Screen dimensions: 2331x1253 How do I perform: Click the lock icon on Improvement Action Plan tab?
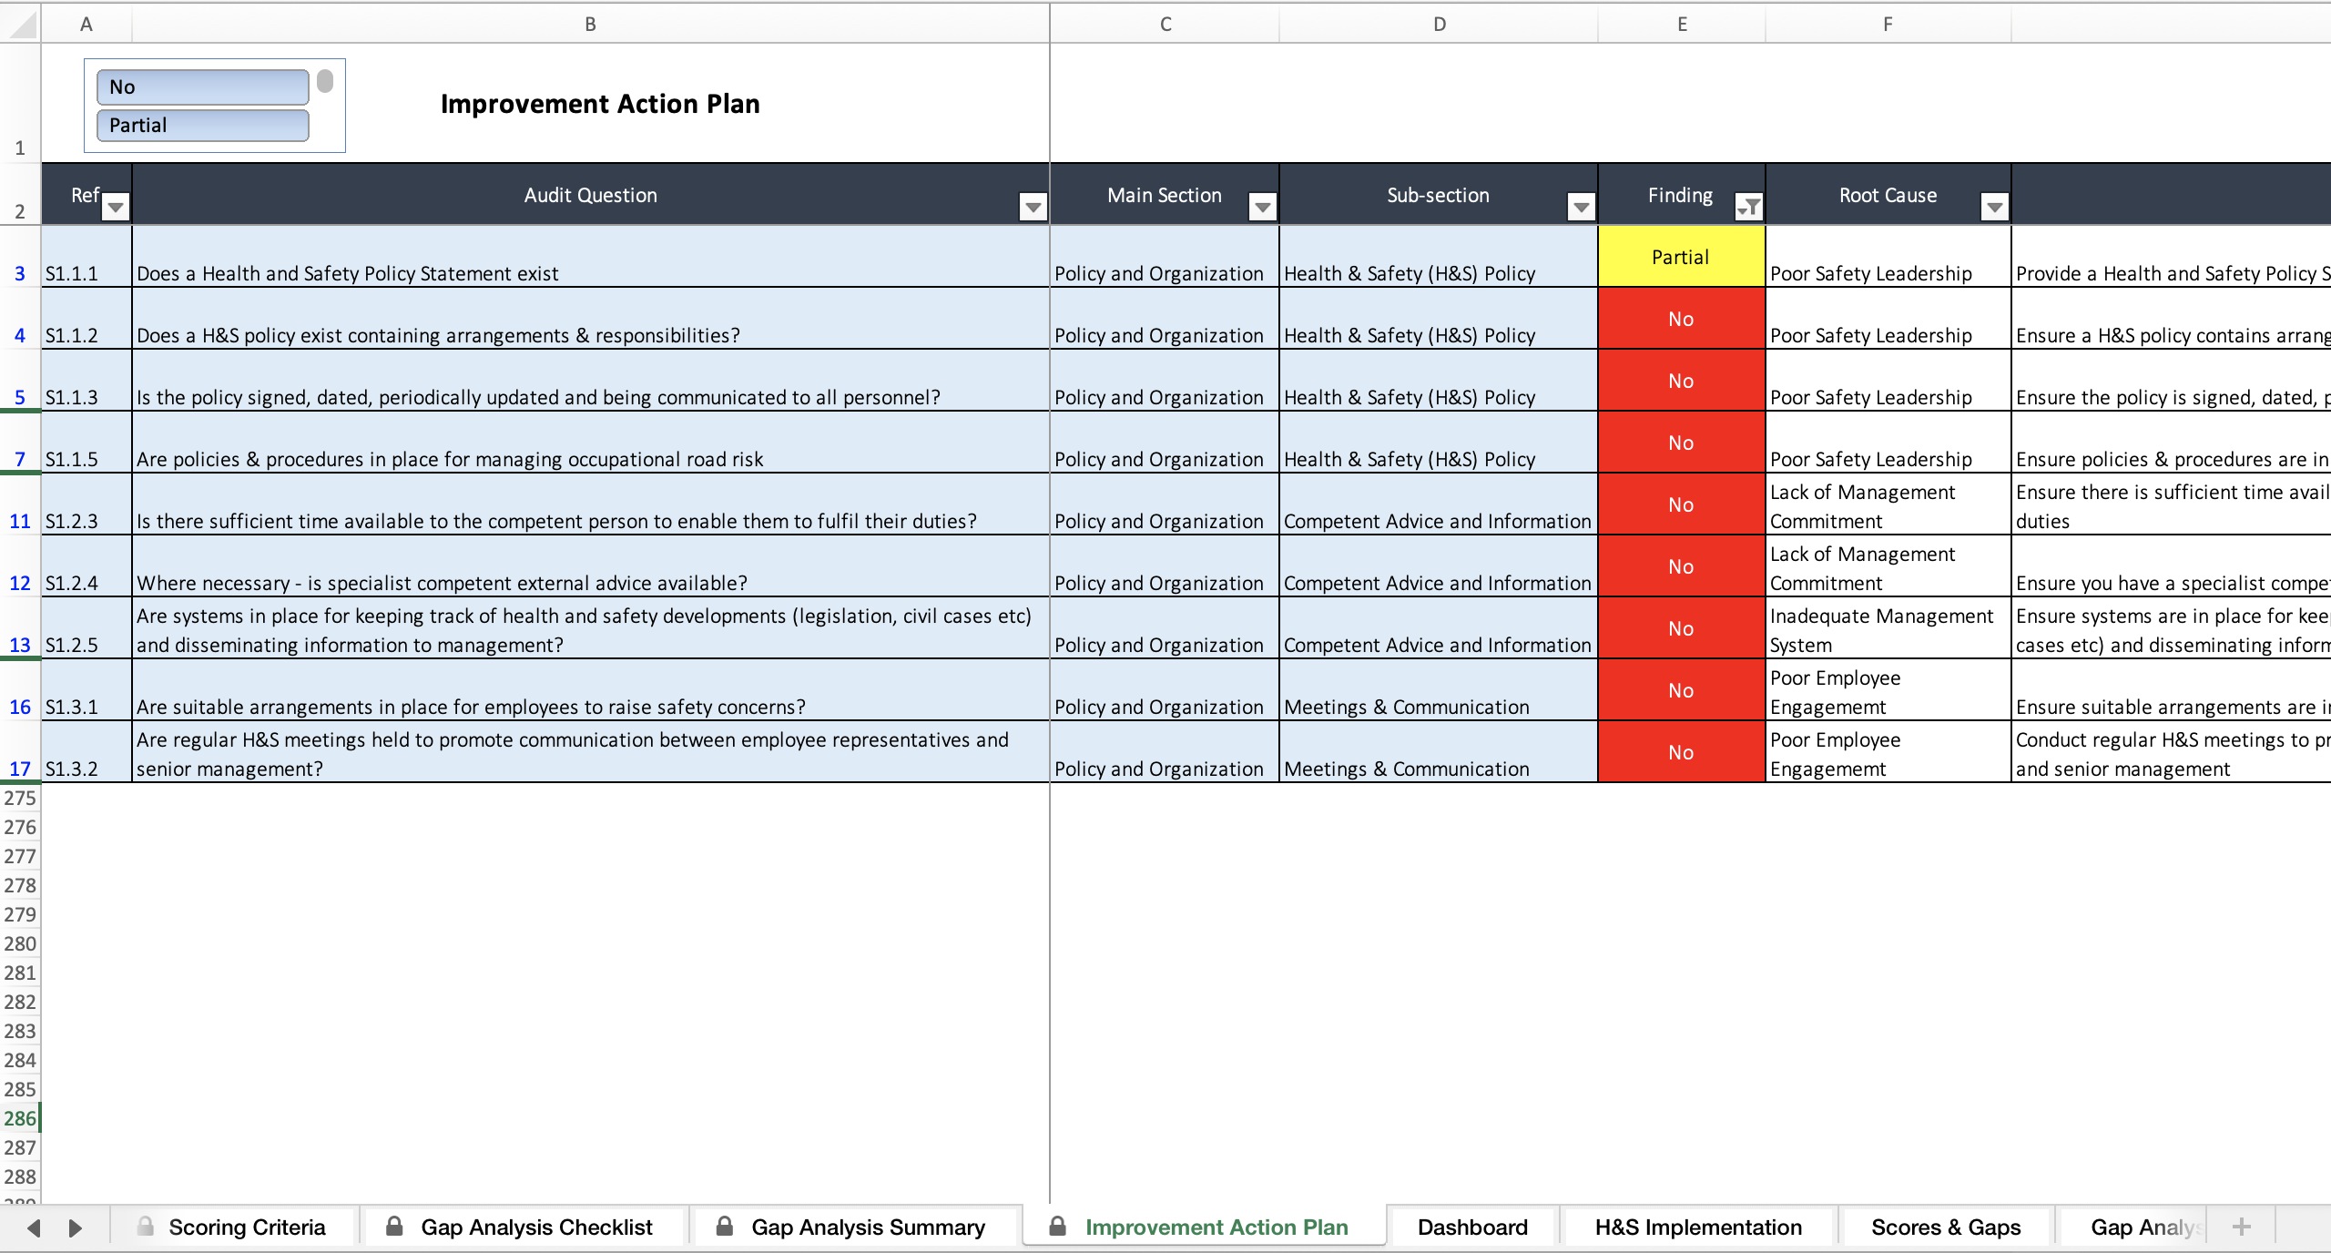tap(1057, 1226)
